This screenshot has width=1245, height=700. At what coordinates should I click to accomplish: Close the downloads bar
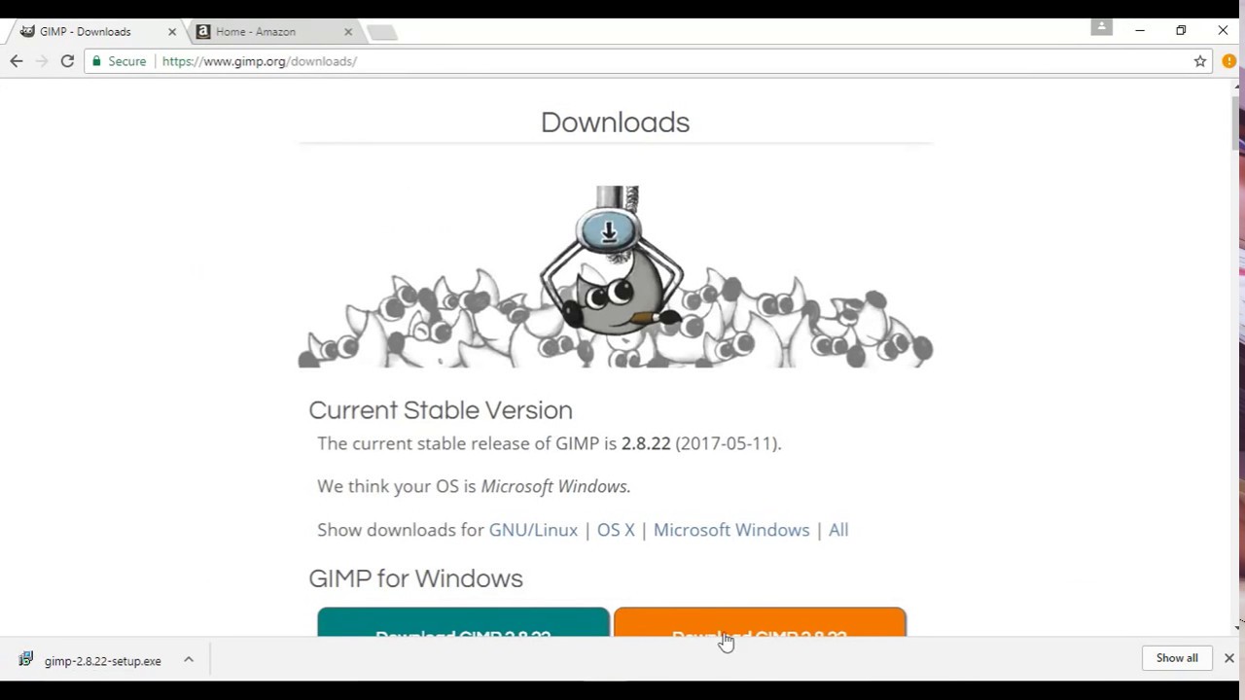point(1229,658)
